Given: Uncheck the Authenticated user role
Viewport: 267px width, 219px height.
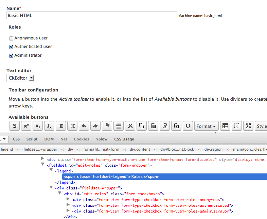Looking at the screenshot, I should coord(11,47).
